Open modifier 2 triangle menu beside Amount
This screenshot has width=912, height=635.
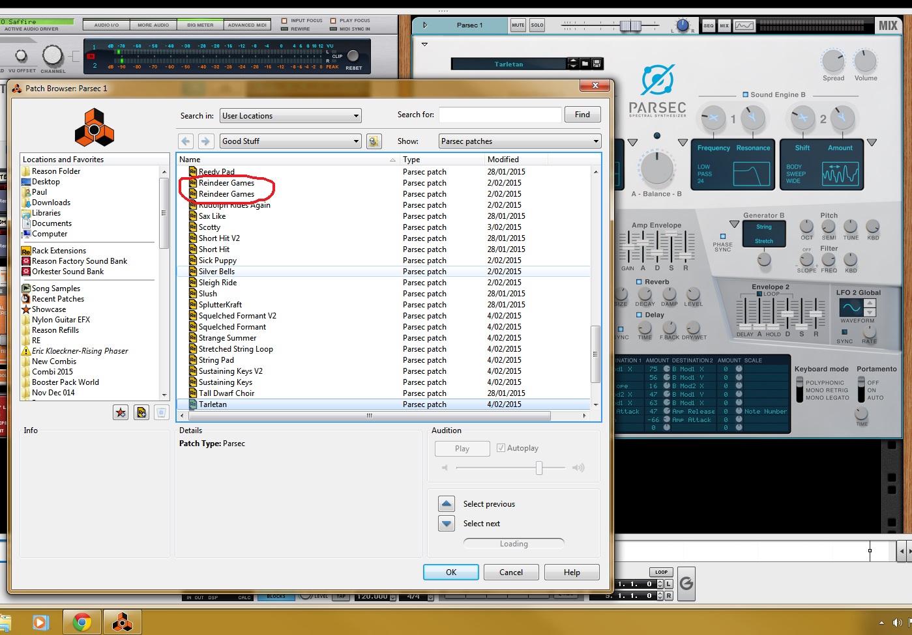[872, 143]
